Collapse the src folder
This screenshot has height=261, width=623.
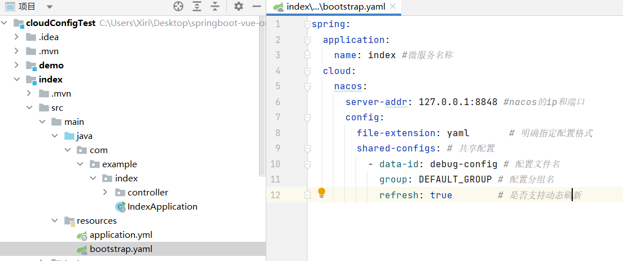[29, 108]
